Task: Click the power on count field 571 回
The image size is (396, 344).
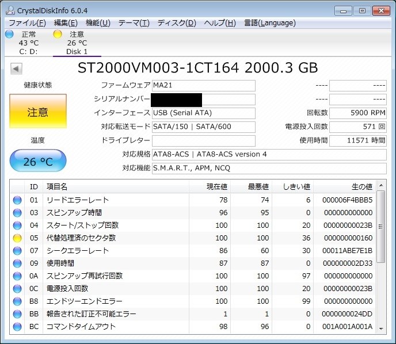Action: click(358, 127)
